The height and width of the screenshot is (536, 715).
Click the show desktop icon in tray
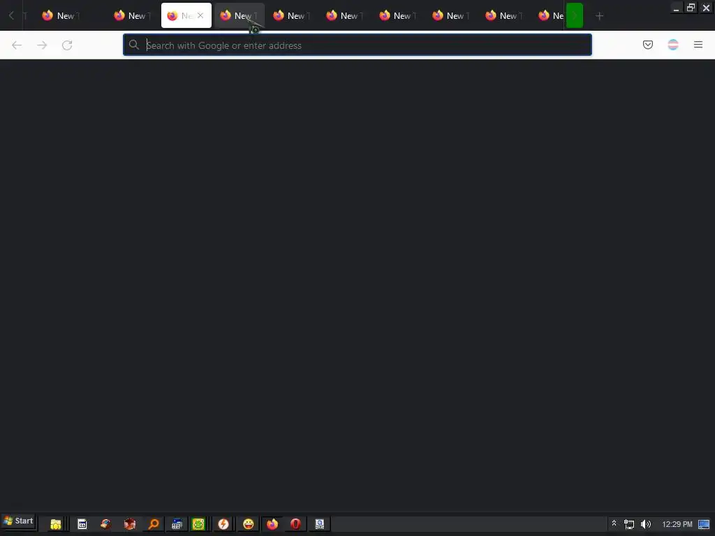point(704,525)
